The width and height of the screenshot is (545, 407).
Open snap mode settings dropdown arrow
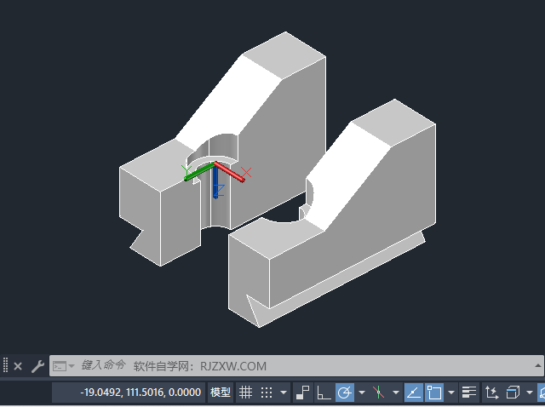click(284, 393)
